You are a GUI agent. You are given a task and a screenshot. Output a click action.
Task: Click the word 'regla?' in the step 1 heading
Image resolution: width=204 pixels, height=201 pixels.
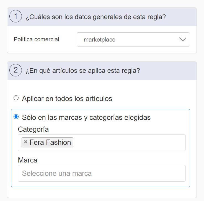pyautogui.click(x=157, y=17)
